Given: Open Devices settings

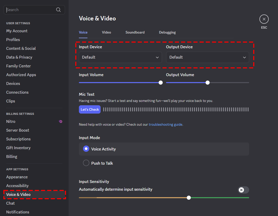Looking at the screenshot, I should point(13,84).
